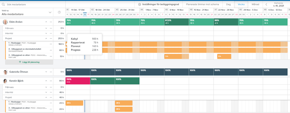Open more options for Gabriella Öhman

pos(51,72)
